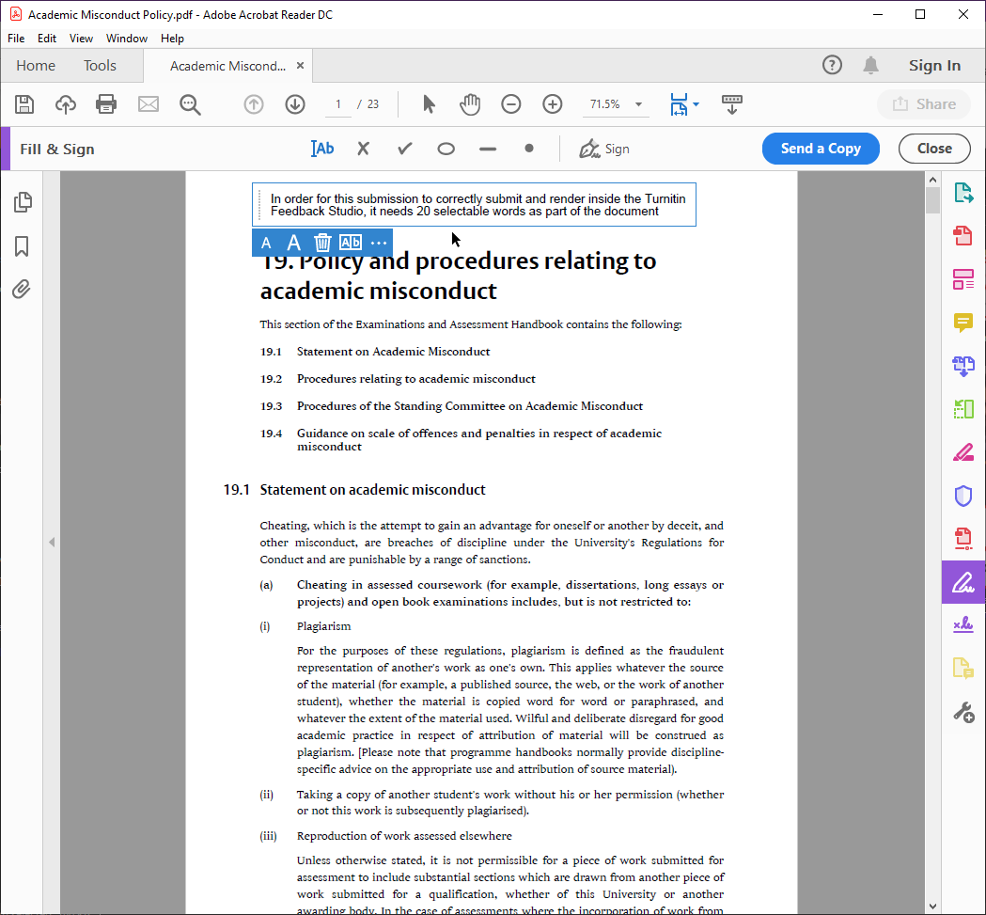This screenshot has width=986, height=915.
Task: Select the arrow selection tool
Action: point(429,103)
